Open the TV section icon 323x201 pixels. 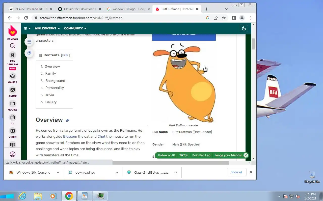(13, 117)
